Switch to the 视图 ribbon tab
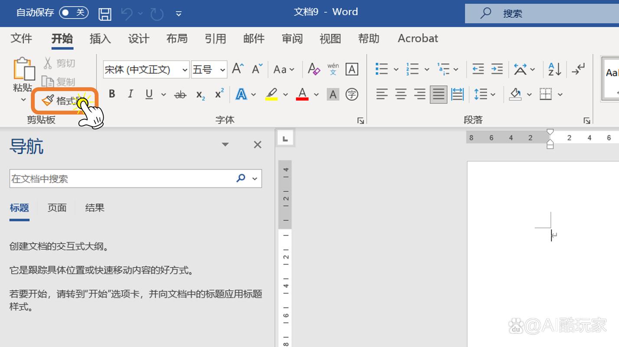Image resolution: width=619 pixels, height=347 pixels. click(330, 38)
